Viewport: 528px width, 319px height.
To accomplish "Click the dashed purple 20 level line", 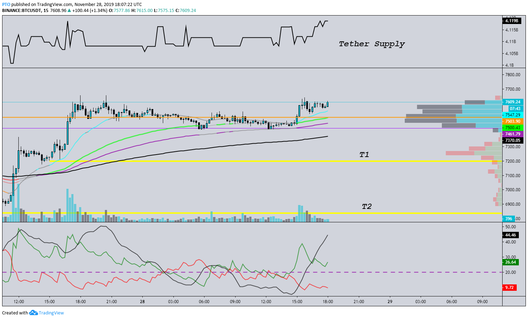I will point(252,272).
